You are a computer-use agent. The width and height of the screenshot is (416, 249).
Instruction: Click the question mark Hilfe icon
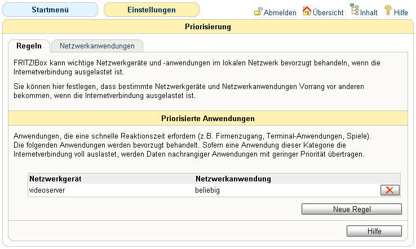click(388, 10)
